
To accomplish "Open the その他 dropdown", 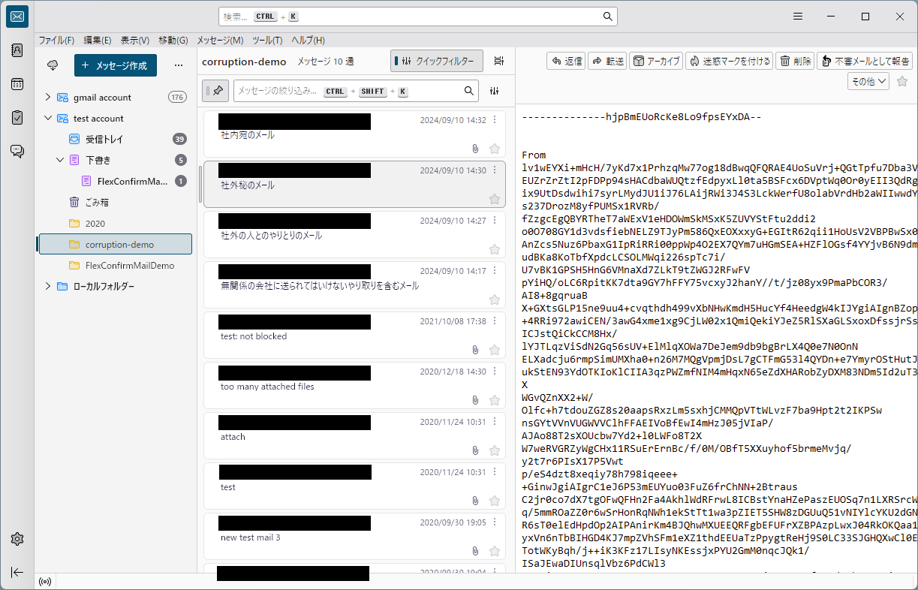I will 868,81.
